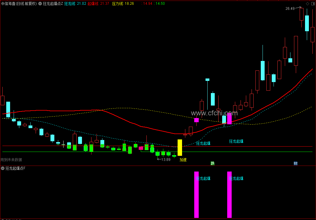Click second 狂龙起爆 label in main chart
The image size is (316, 220).
pyautogui.click(x=236, y=141)
